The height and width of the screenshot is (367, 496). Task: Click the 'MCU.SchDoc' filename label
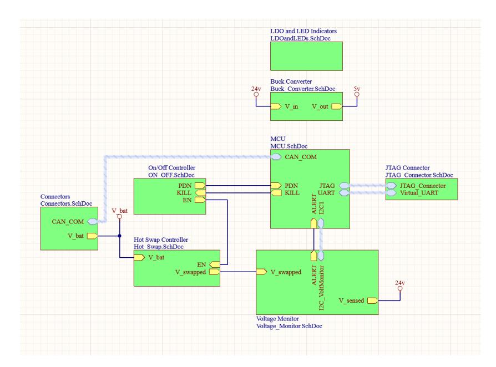tap(289, 146)
